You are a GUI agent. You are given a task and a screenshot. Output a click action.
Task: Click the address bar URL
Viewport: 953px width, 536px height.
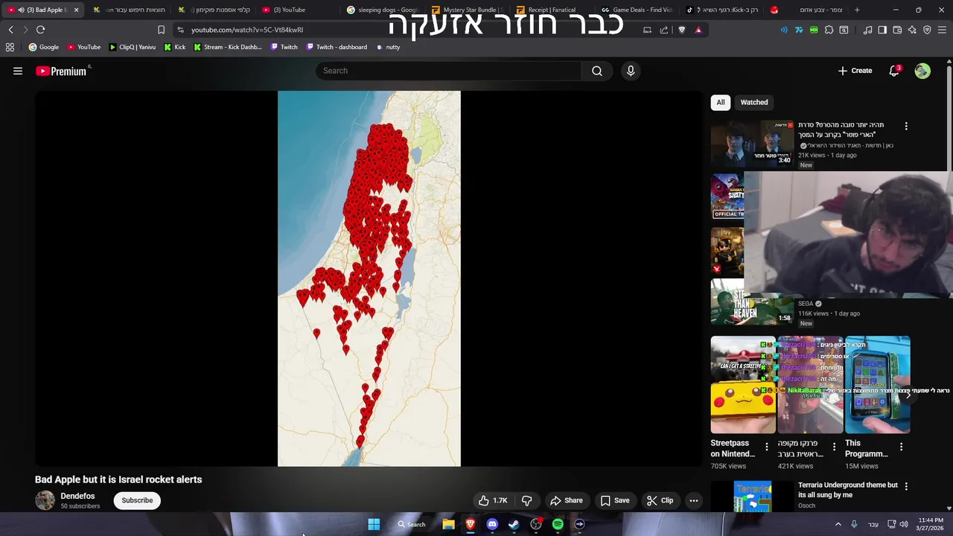pyautogui.click(x=246, y=30)
